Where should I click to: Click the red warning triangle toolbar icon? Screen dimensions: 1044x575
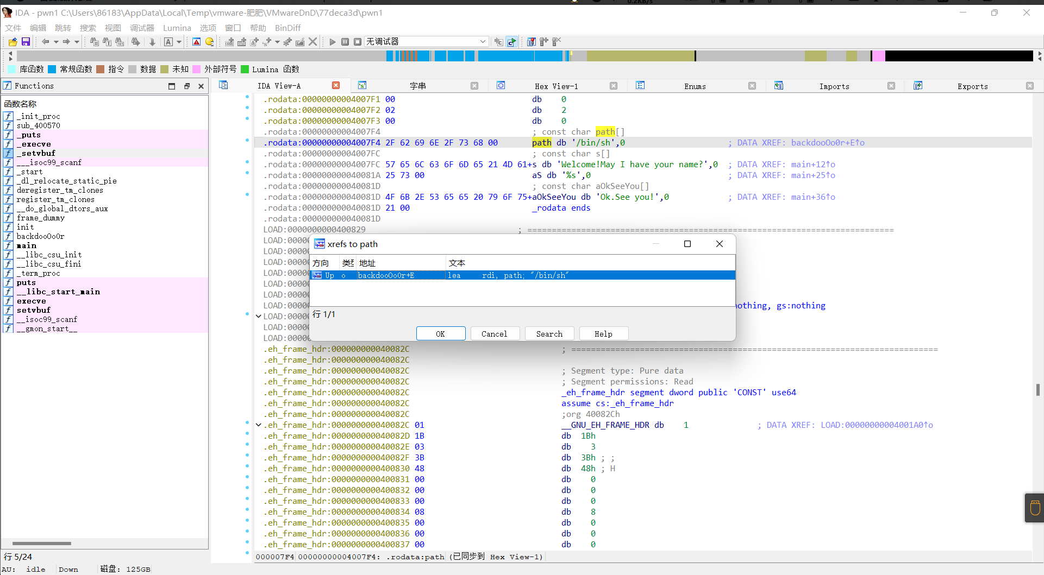[197, 42]
